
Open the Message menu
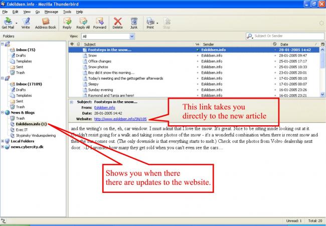51,12
